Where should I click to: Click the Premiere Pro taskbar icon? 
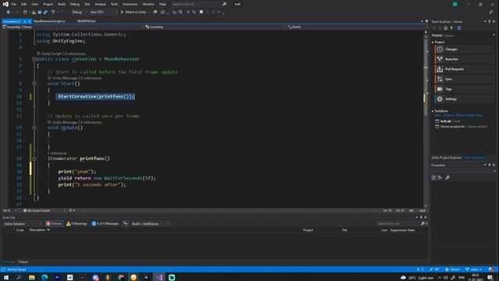(57, 277)
